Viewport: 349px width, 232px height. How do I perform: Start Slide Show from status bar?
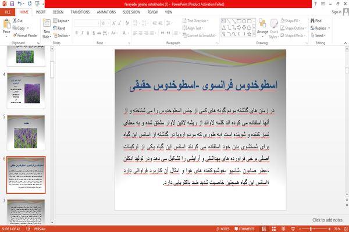[293, 229]
